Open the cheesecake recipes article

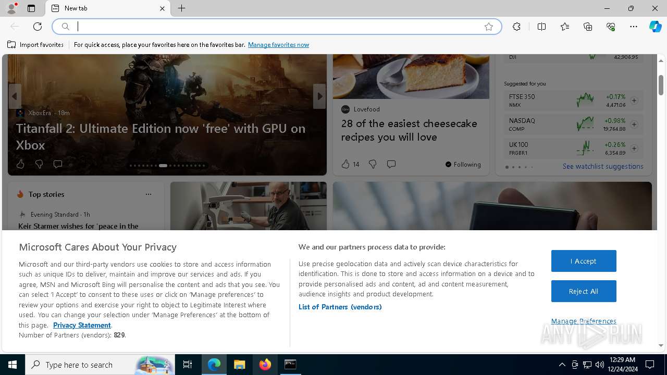(x=409, y=130)
